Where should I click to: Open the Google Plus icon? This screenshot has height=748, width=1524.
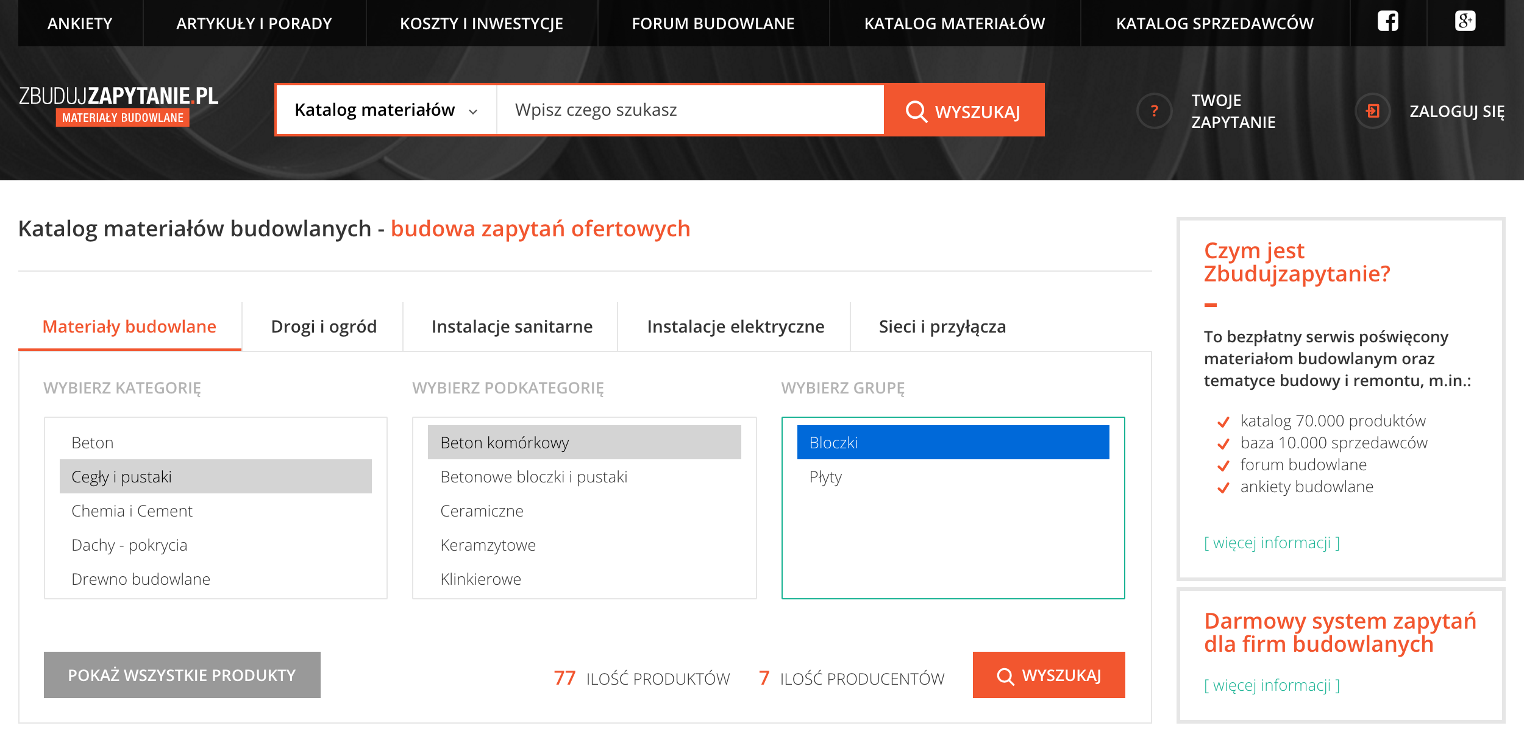1465,21
